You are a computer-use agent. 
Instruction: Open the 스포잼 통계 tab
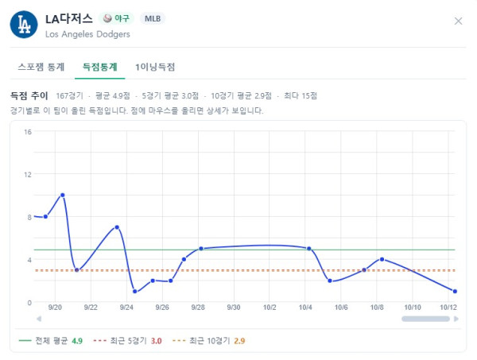click(x=41, y=67)
